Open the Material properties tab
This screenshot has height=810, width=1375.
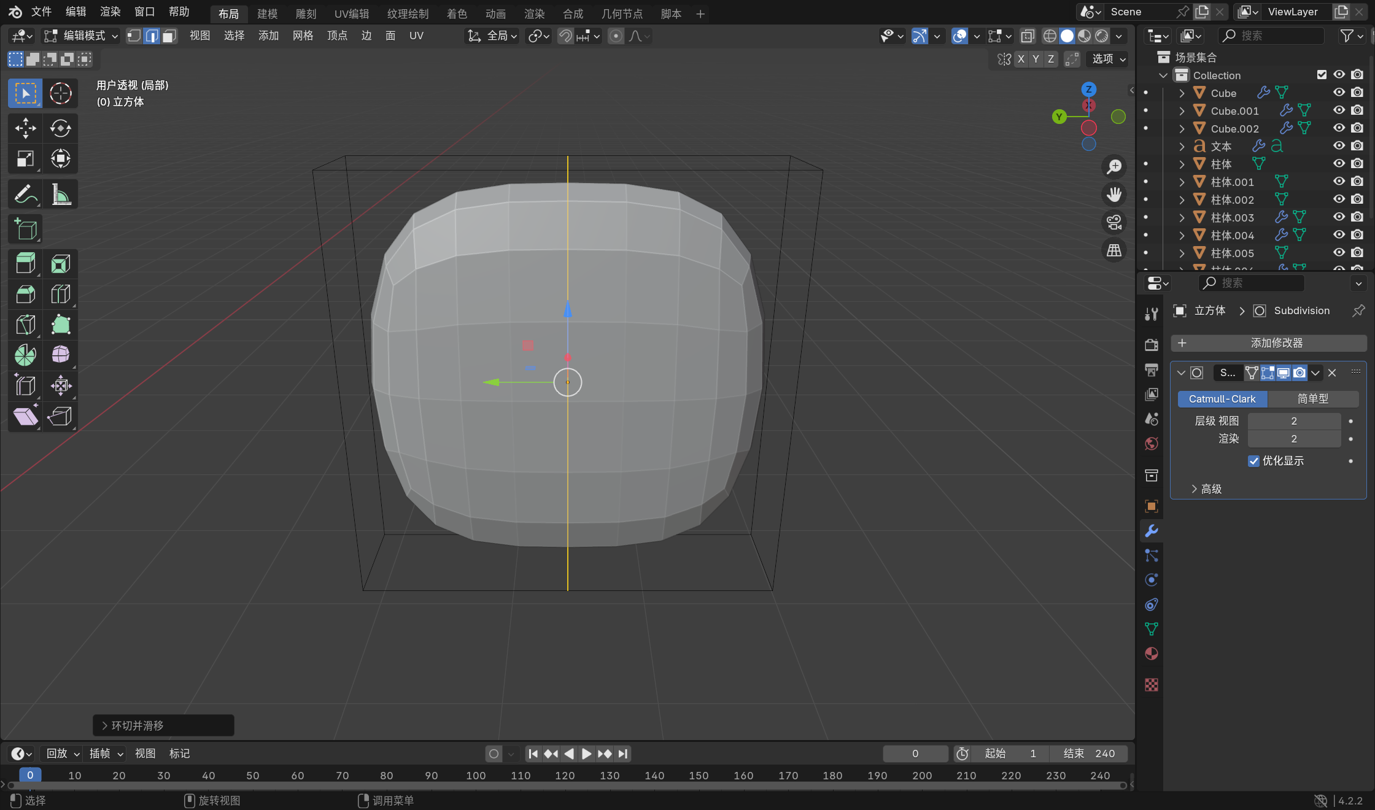[x=1152, y=654]
